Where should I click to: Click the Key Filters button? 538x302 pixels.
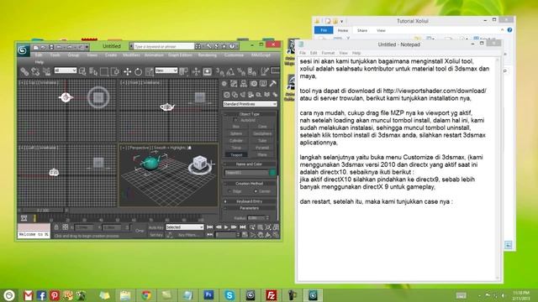(188, 235)
